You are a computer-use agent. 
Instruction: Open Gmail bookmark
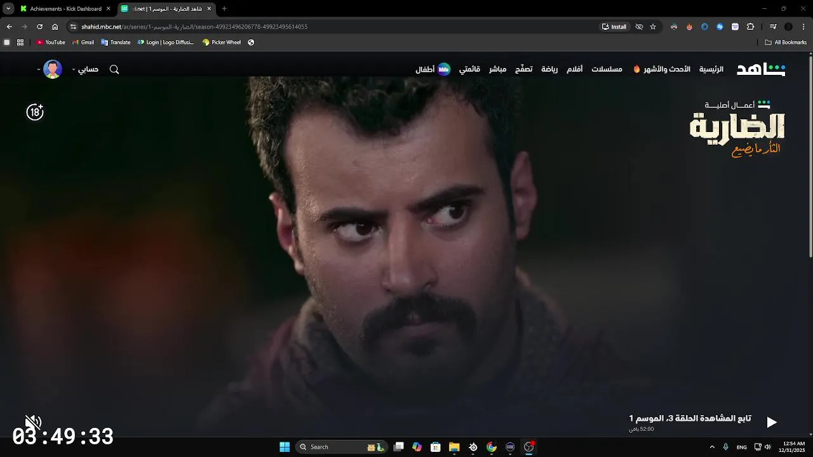[x=83, y=43]
